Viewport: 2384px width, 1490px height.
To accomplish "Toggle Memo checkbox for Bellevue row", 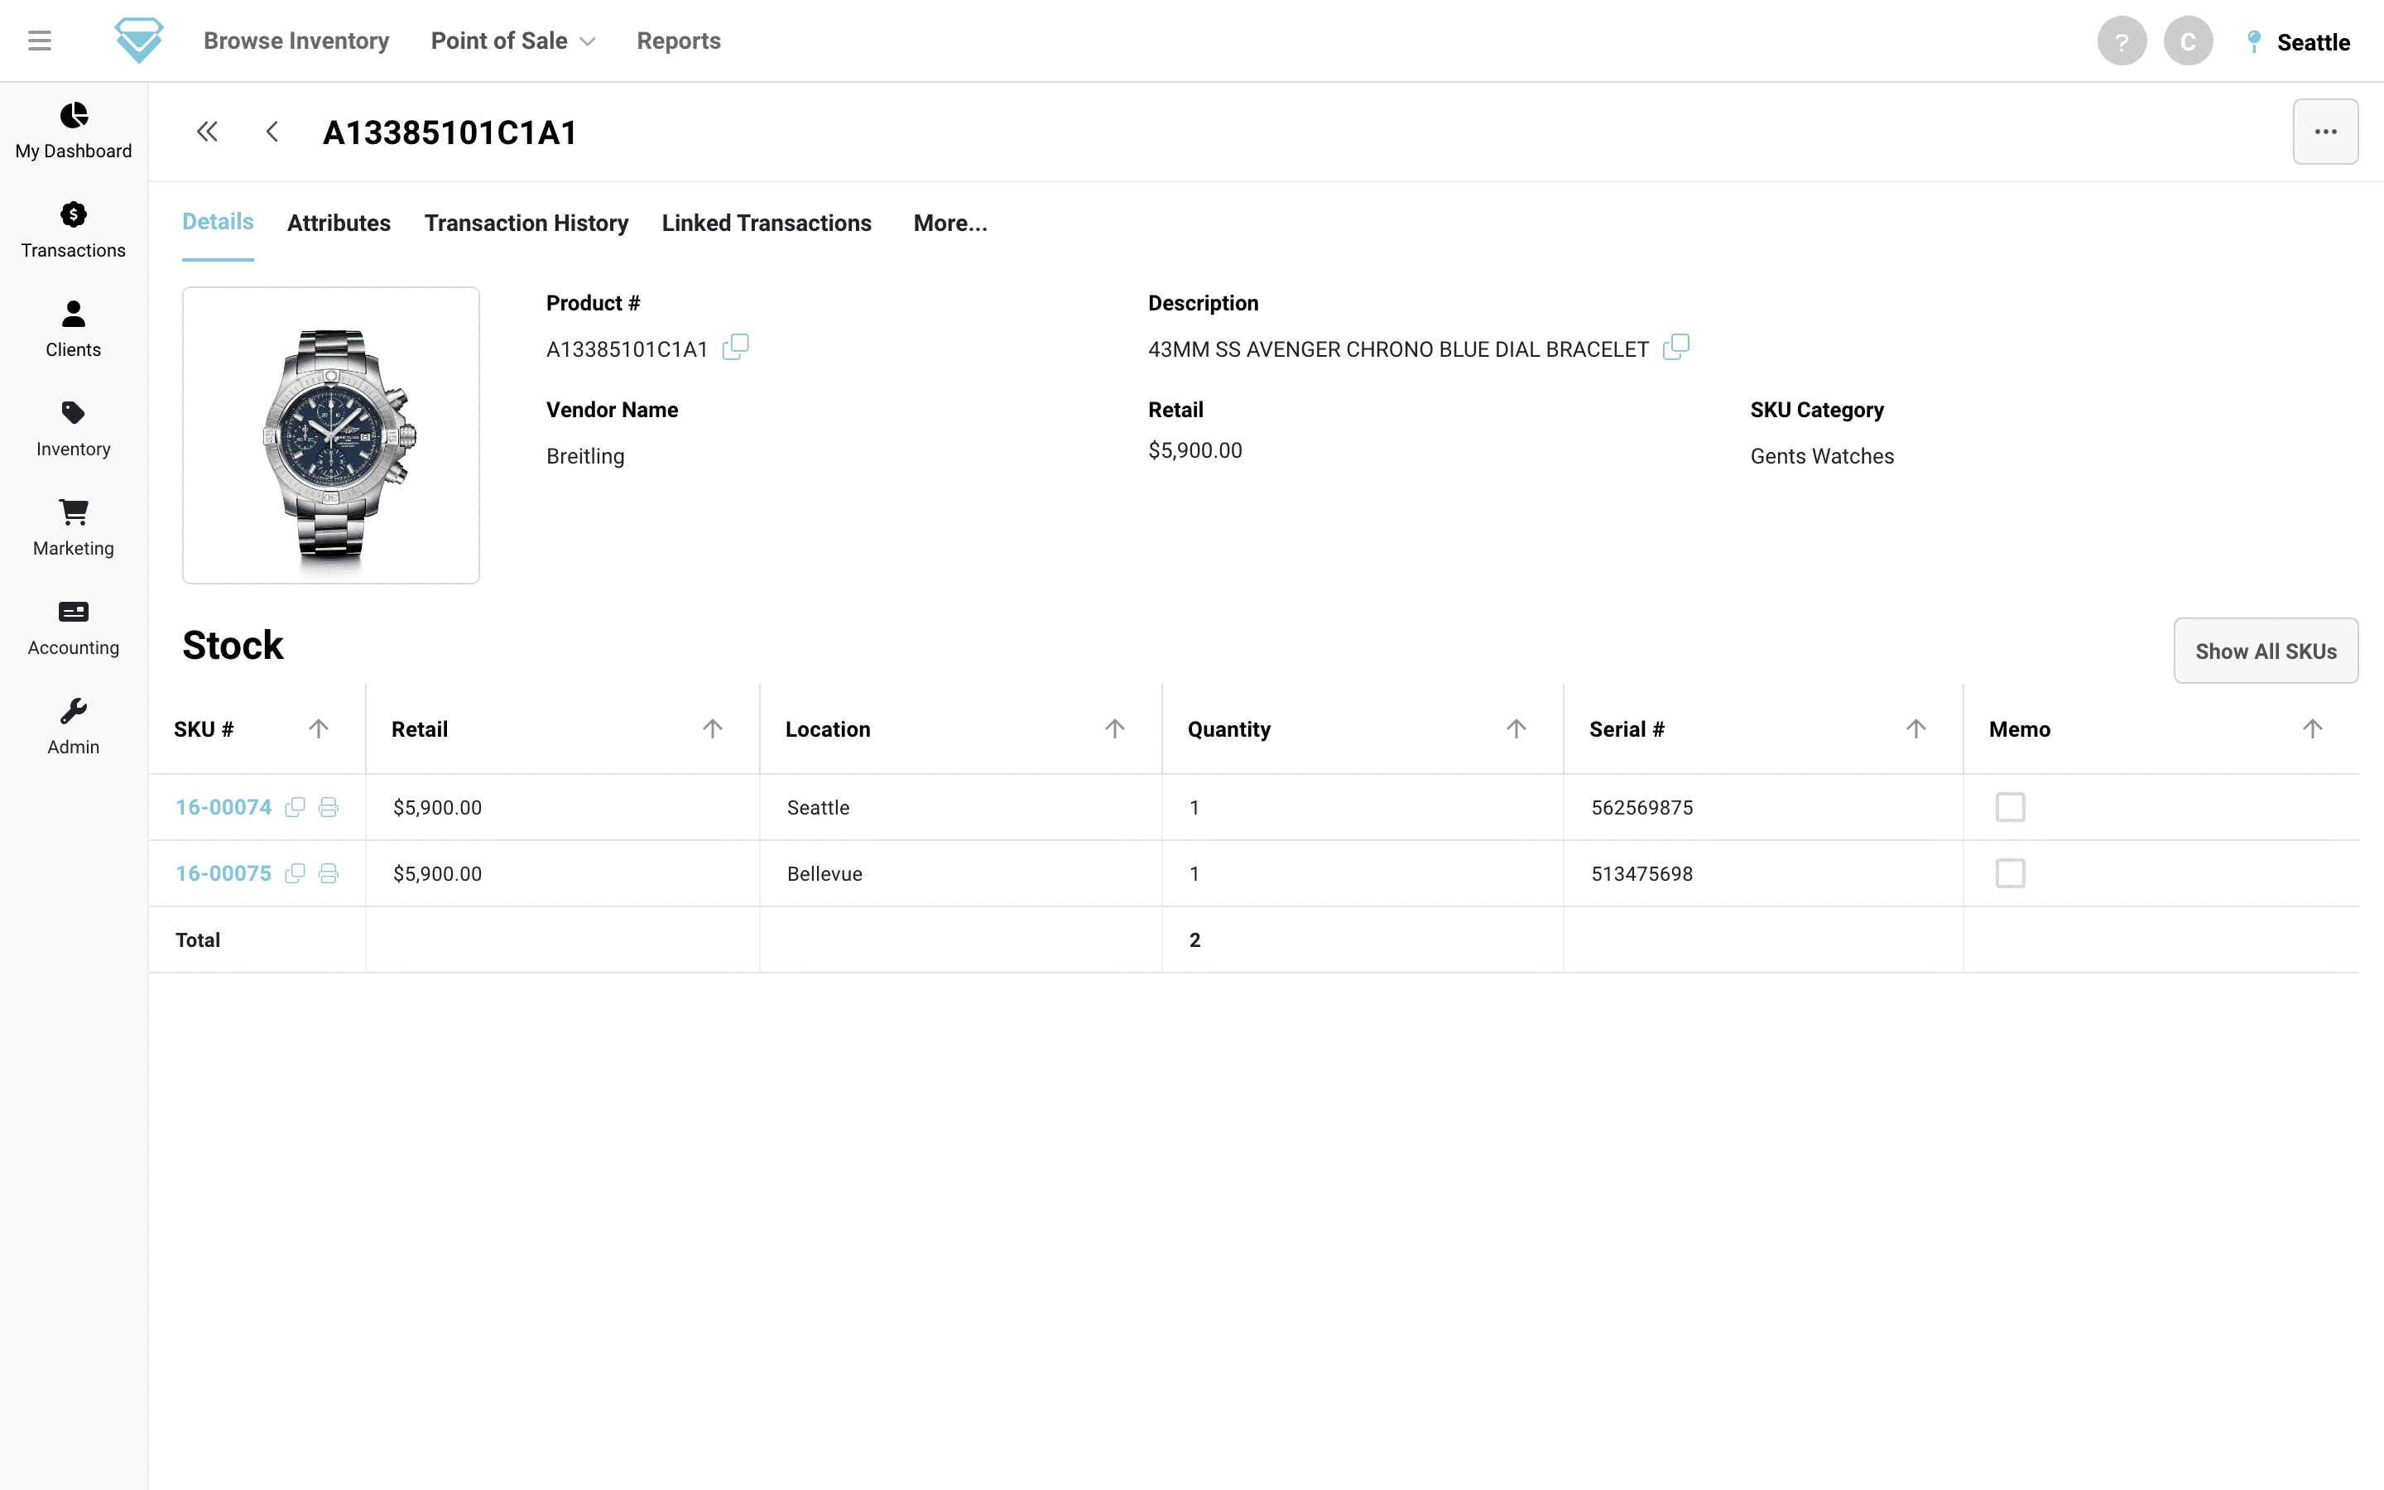I will (x=2010, y=873).
